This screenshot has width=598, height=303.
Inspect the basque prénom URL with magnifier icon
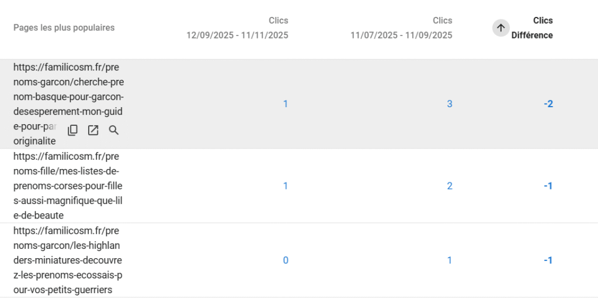pos(114,130)
